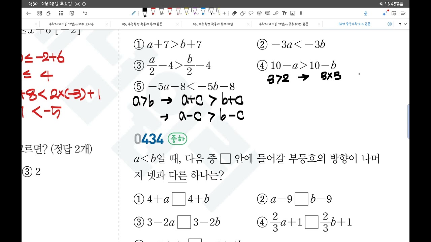Close the 05. 수능특강 확률과 통계 본문 tab
Viewport: 431px width, 242px height.
click(x=177, y=24)
